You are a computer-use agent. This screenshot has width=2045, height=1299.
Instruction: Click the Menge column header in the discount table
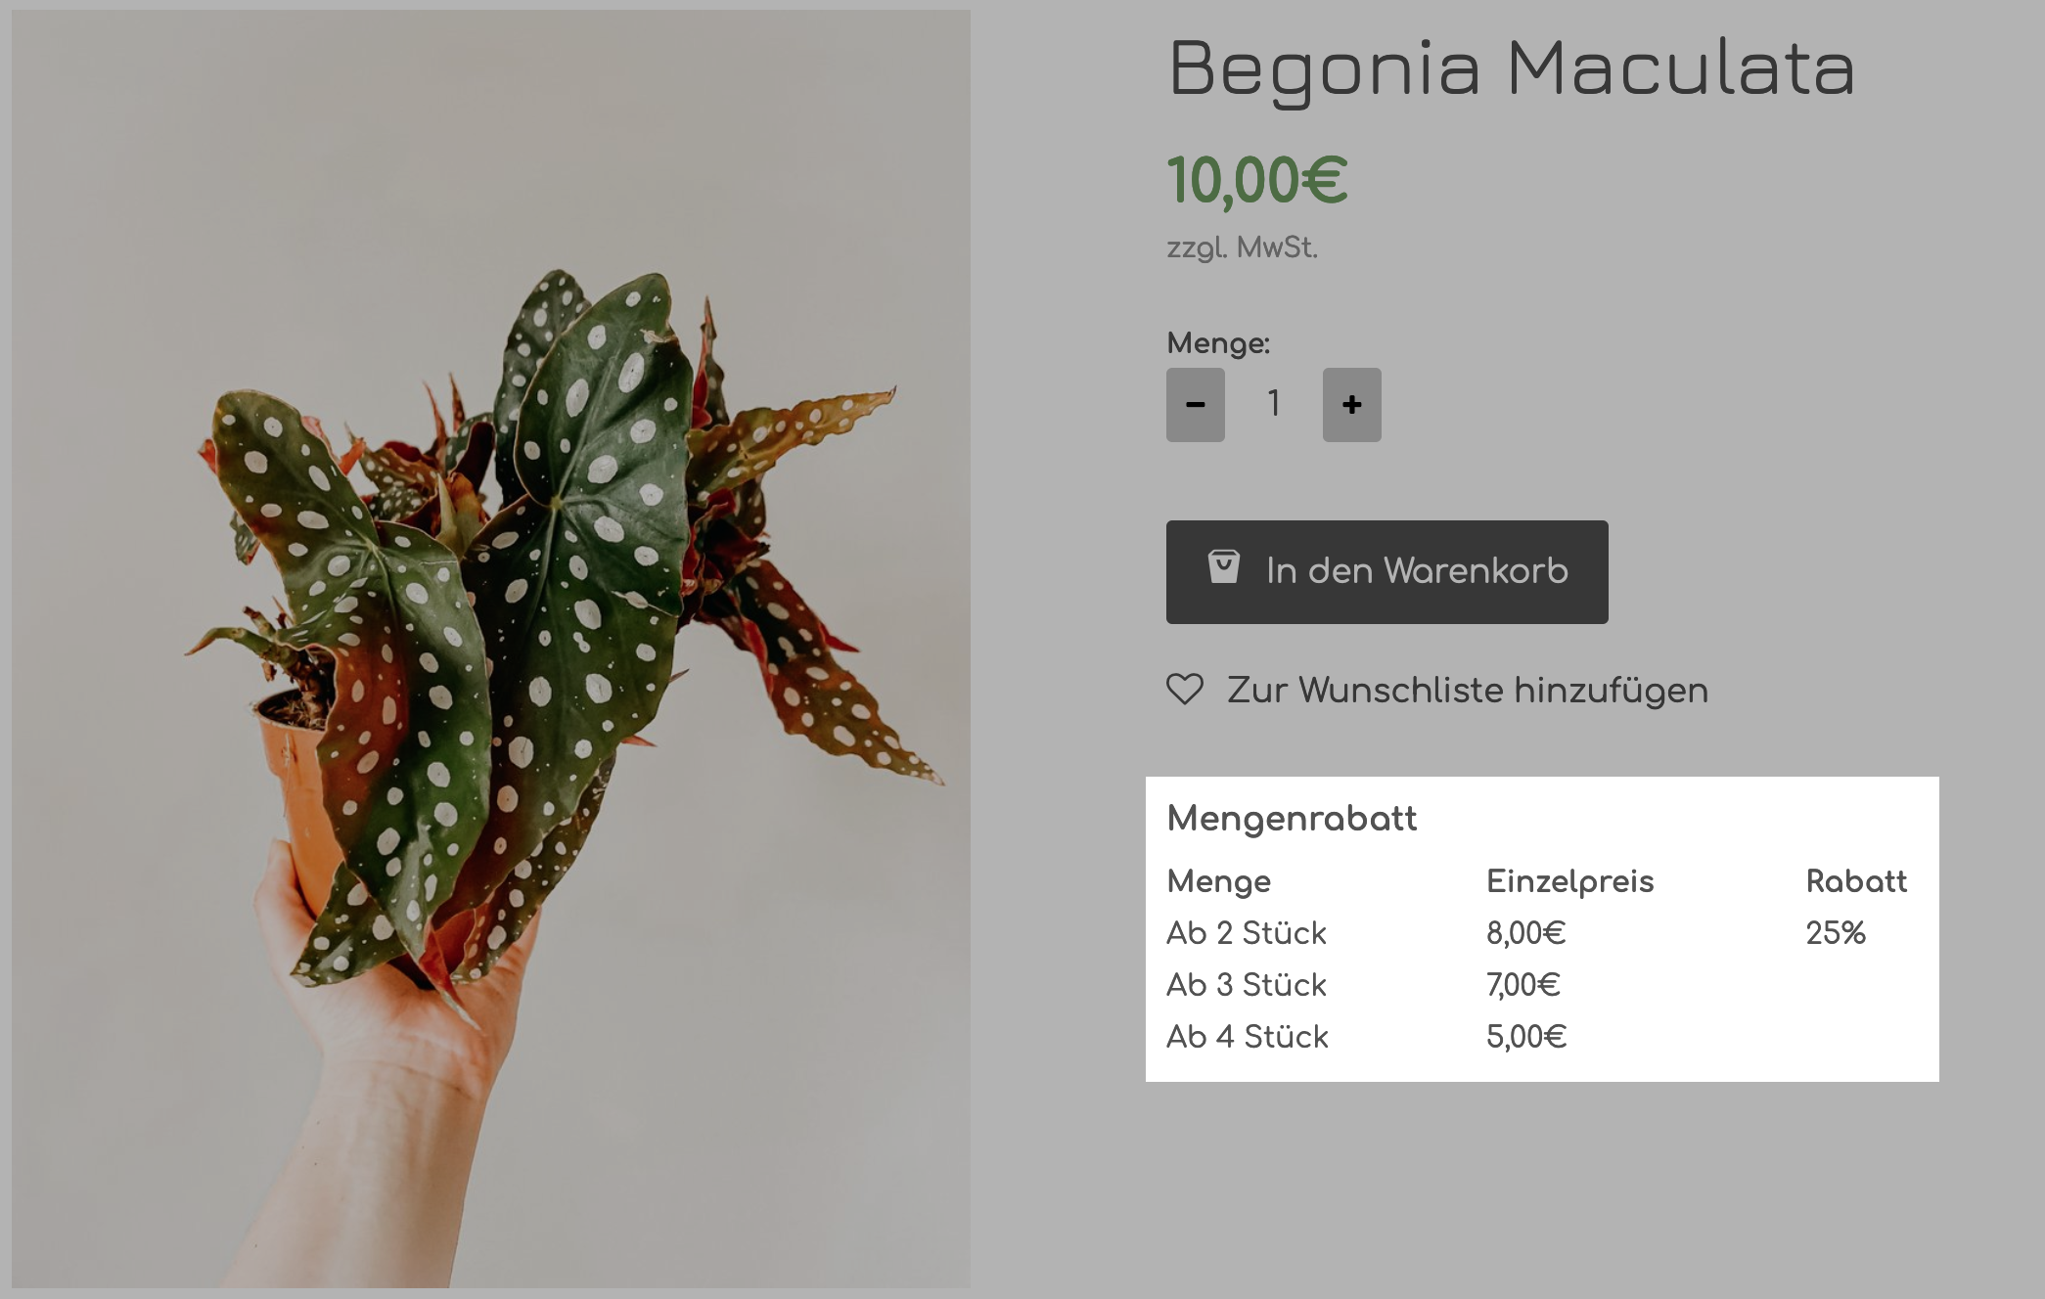(x=1218, y=880)
